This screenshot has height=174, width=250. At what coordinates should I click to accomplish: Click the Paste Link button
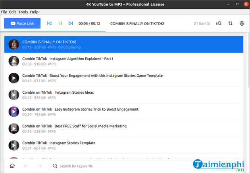coord(22,23)
